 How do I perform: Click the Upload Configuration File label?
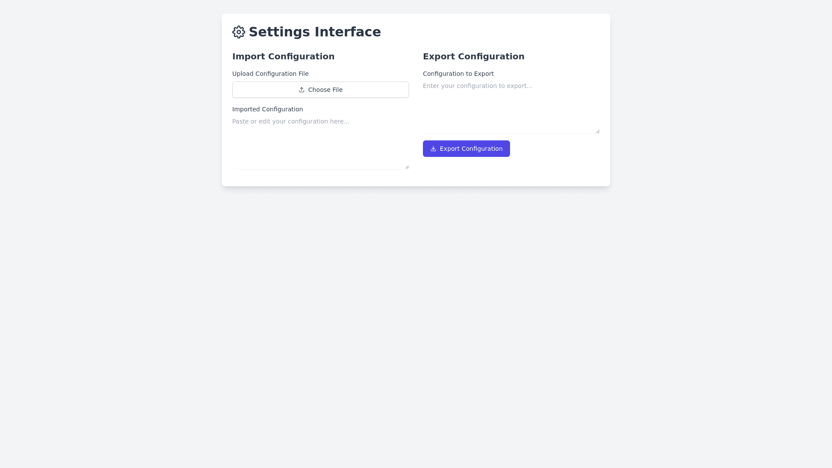270,74
